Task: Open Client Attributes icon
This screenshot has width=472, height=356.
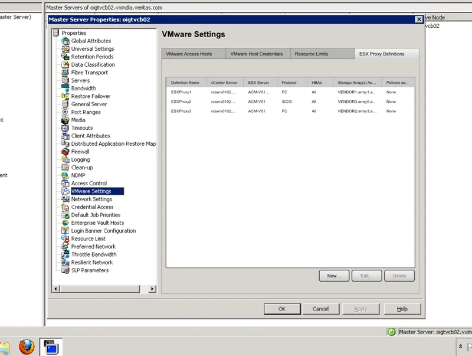Action: point(65,136)
